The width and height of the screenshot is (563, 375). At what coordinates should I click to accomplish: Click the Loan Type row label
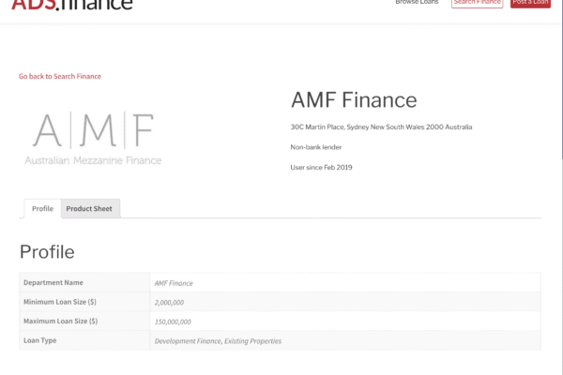point(39,340)
